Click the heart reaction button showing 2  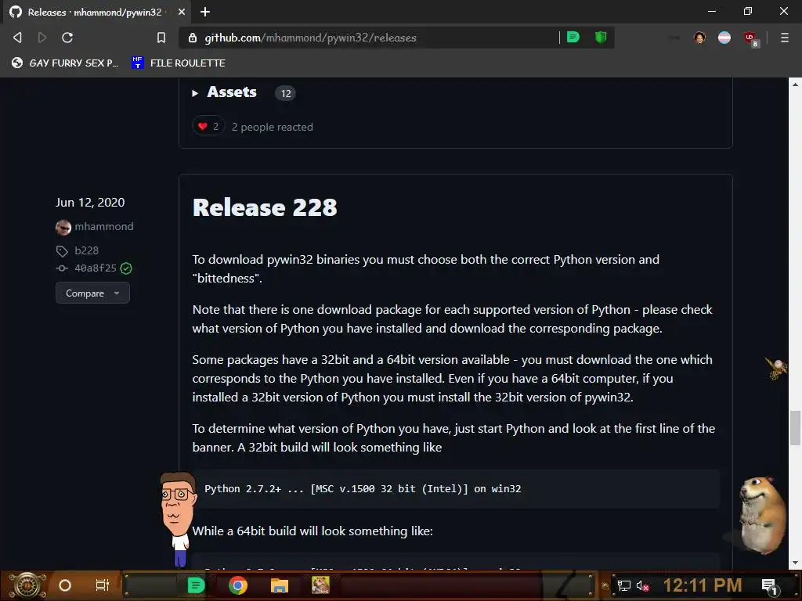208,126
